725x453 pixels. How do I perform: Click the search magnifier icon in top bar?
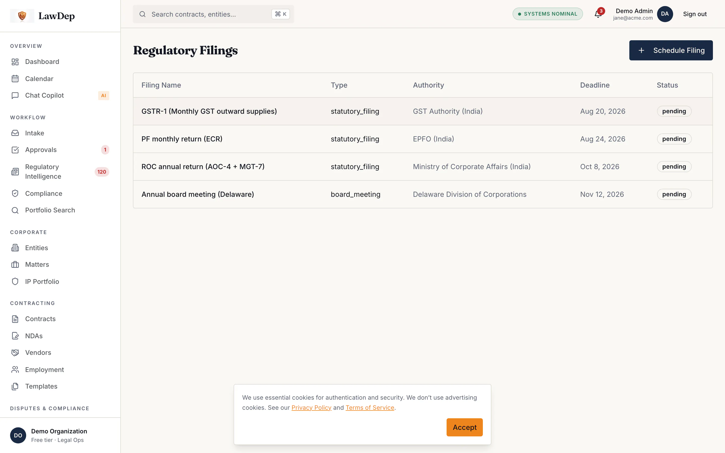coord(142,14)
